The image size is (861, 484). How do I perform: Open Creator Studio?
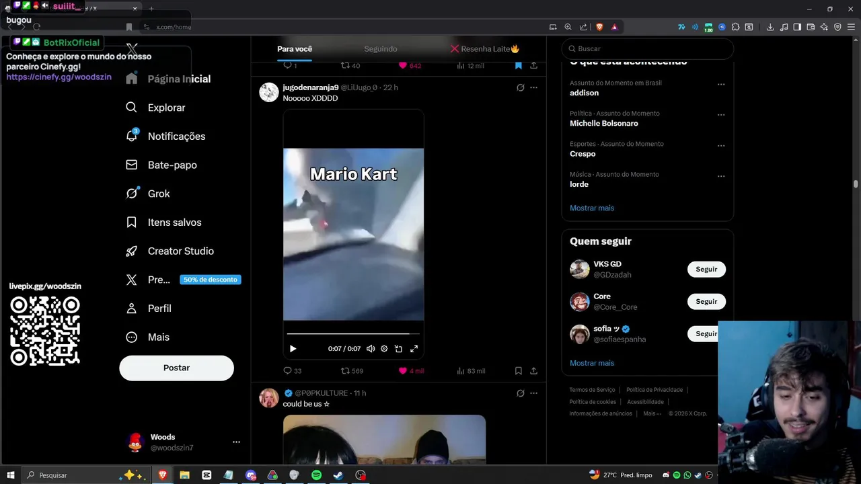pos(170,251)
